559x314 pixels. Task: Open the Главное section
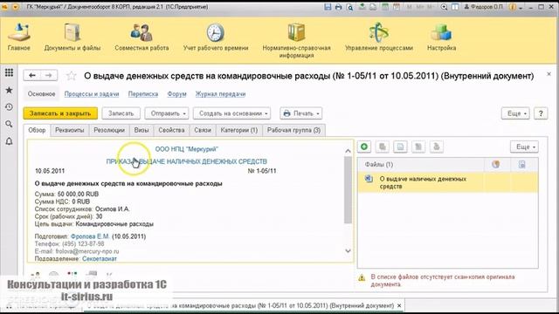19,37
